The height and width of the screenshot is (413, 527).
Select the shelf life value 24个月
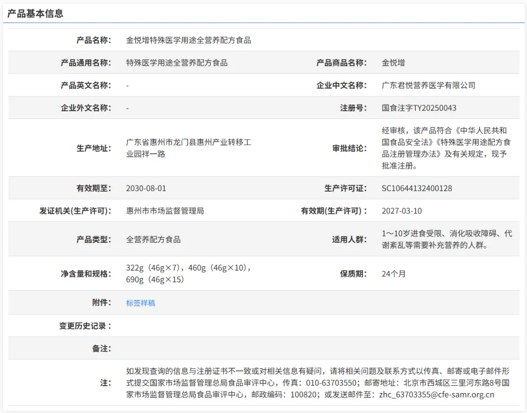[393, 274]
